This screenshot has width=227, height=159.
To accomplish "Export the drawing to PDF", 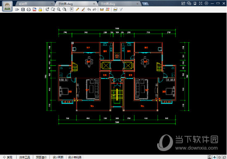I will click(x=34, y=9).
